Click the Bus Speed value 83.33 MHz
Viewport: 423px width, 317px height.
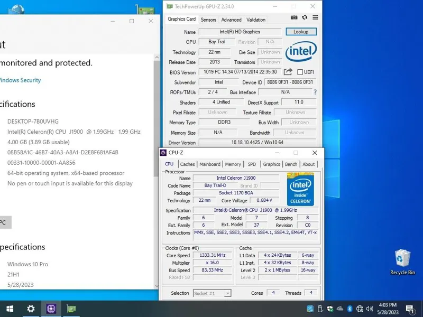[213, 270]
